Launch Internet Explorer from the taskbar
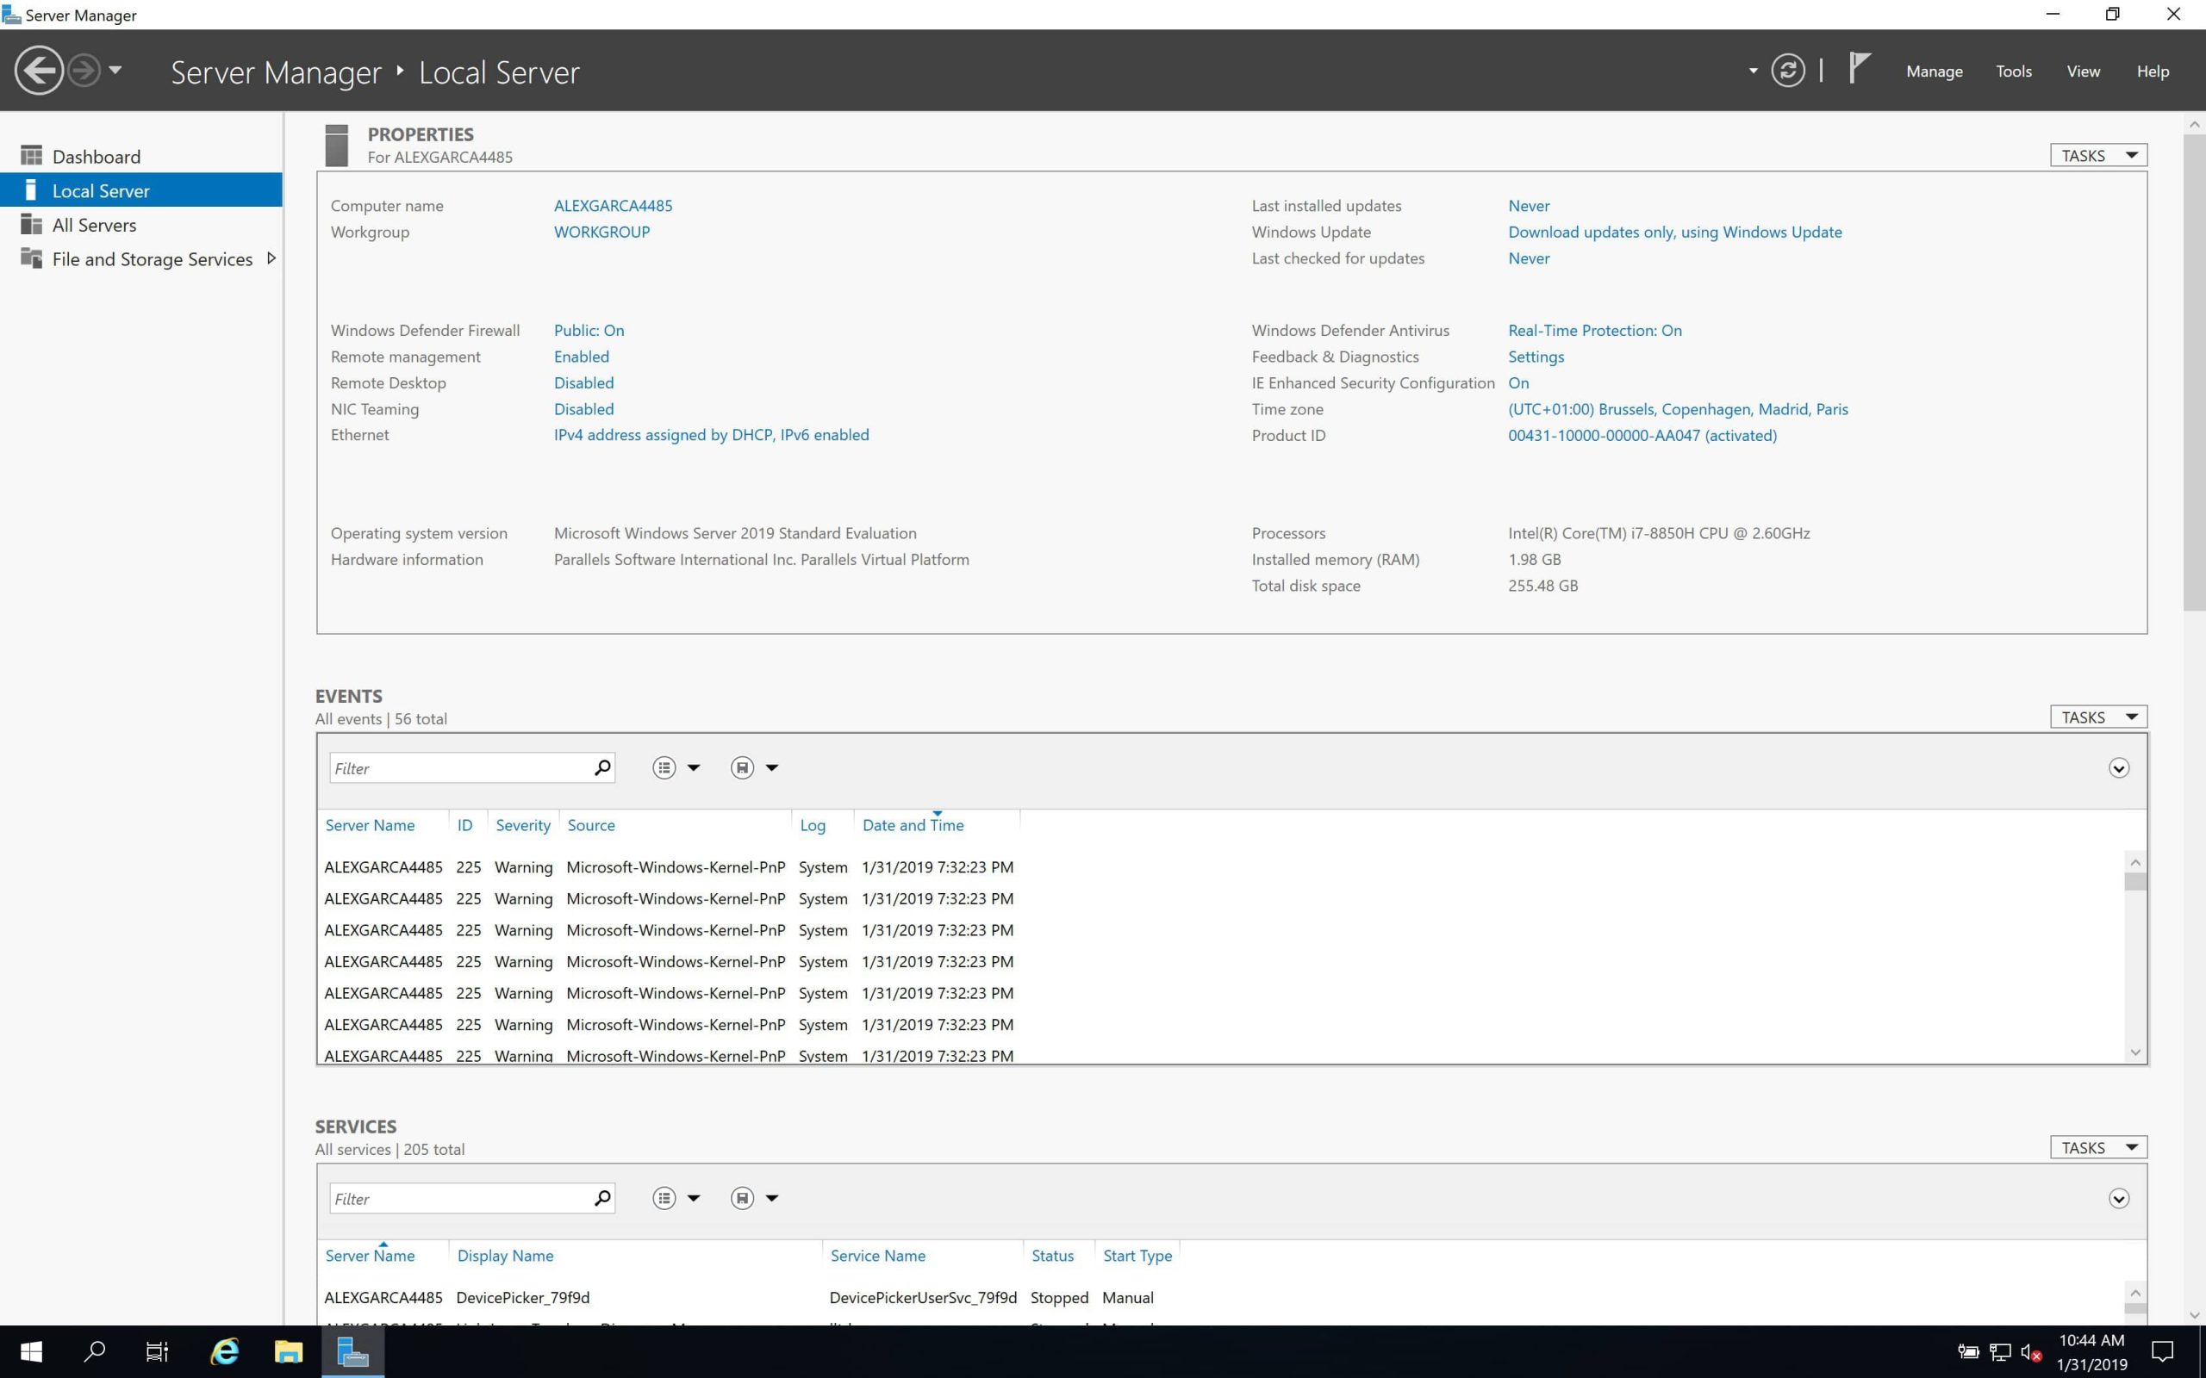 pos(224,1350)
